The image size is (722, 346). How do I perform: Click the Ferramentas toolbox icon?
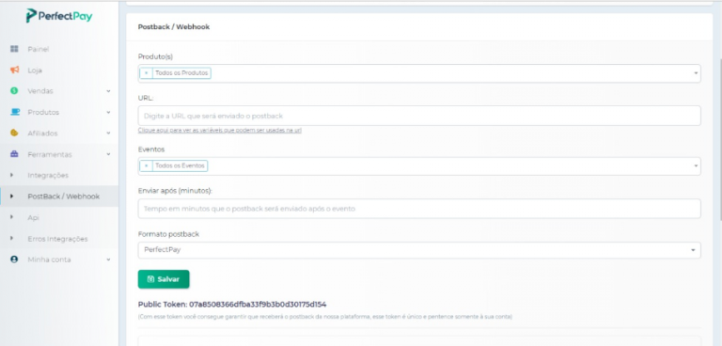click(14, 154)
